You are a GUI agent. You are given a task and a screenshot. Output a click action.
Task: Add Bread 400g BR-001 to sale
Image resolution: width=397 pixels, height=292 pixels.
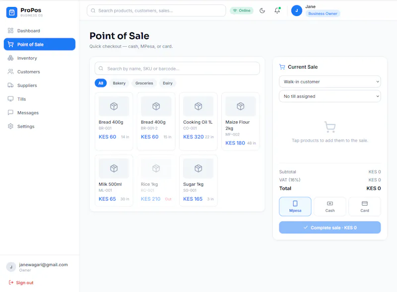pos(114,121)
